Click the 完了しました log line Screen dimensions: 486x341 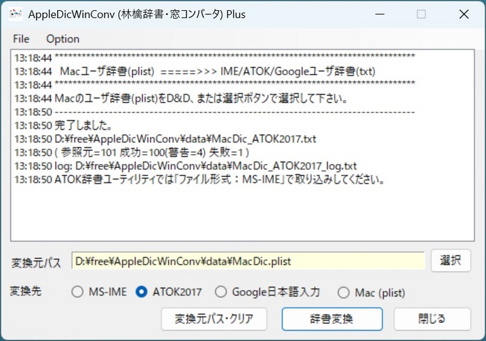pyautogui.click(x=82, y=126)
